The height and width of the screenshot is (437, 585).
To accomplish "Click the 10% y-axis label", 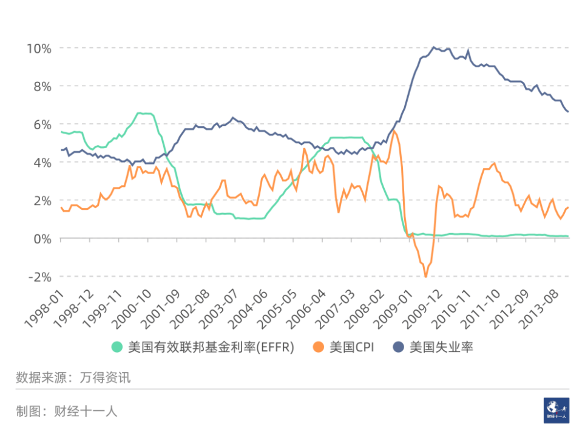I will tap(39, 48).
